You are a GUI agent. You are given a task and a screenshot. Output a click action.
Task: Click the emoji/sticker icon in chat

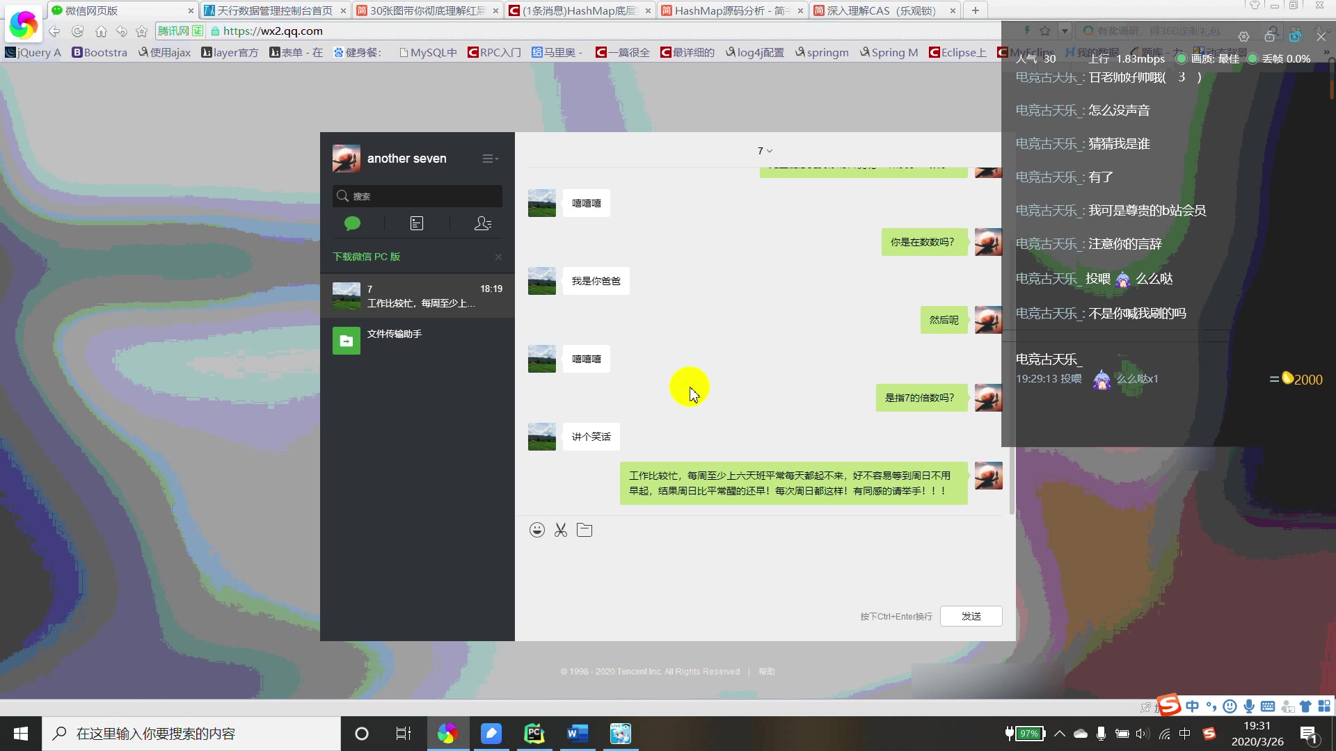click(536, 530)
